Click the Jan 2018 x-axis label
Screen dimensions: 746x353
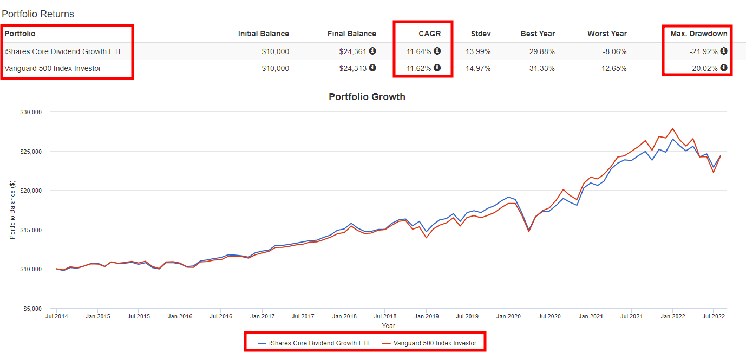coord(344,316)
